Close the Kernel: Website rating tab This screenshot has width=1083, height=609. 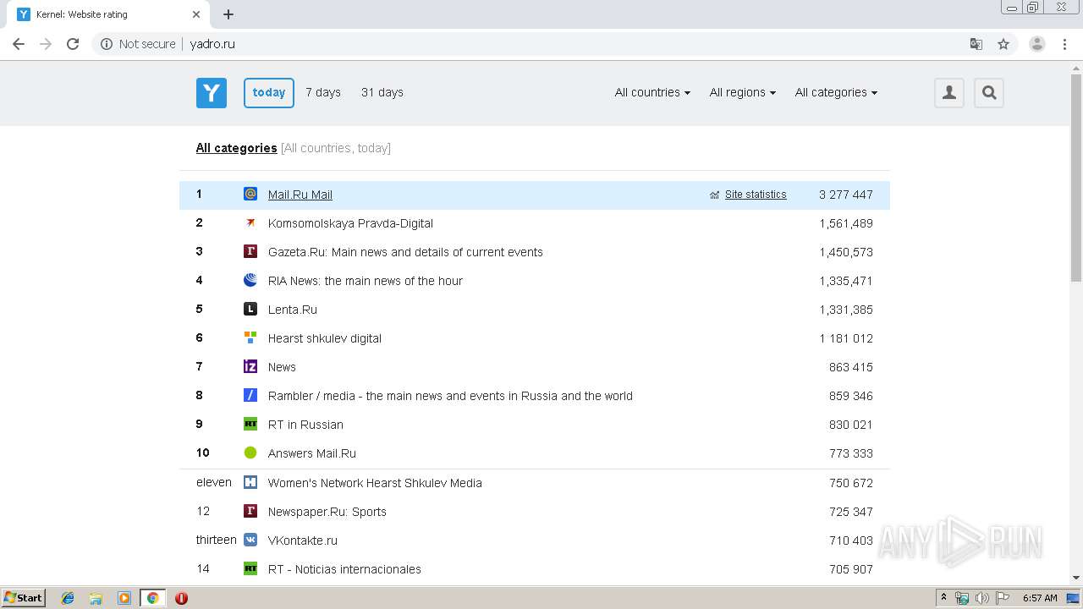tap(196, 14)
